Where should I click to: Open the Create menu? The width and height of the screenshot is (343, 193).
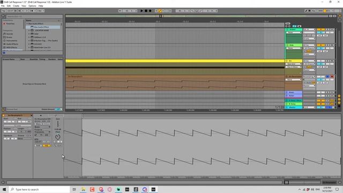pos(16,6)
